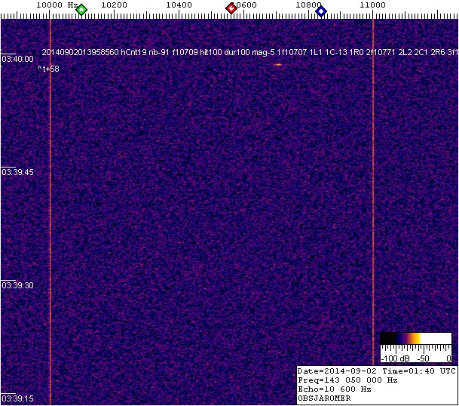Image resolution: width=459 pixels, height=406 pixels.
Task: Click the Date=2014-09-02 line in the info box
Action: click(x=375, y=371)
